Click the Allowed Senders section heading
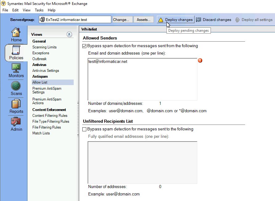The width and height of the screenshot is (275, 201). 100,38
